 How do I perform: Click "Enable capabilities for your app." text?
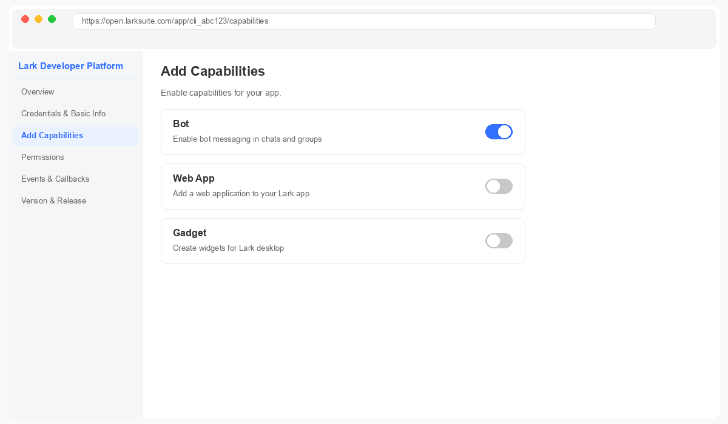(x=221, y=93)
